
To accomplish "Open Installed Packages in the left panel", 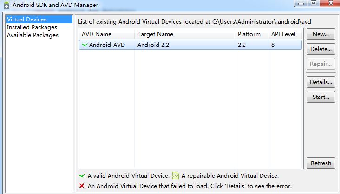I will pos(32,27).
